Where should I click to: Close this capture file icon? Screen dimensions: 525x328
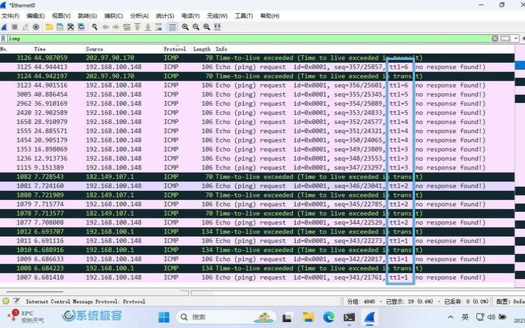click(x=70, y=27)
